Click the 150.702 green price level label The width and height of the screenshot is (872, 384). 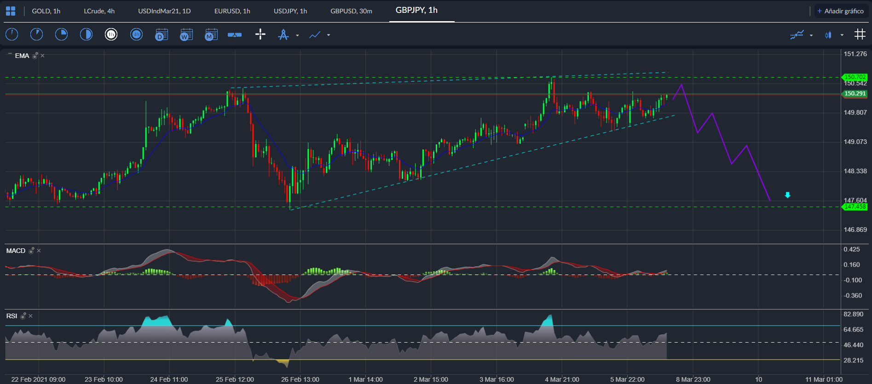point(855,77)
